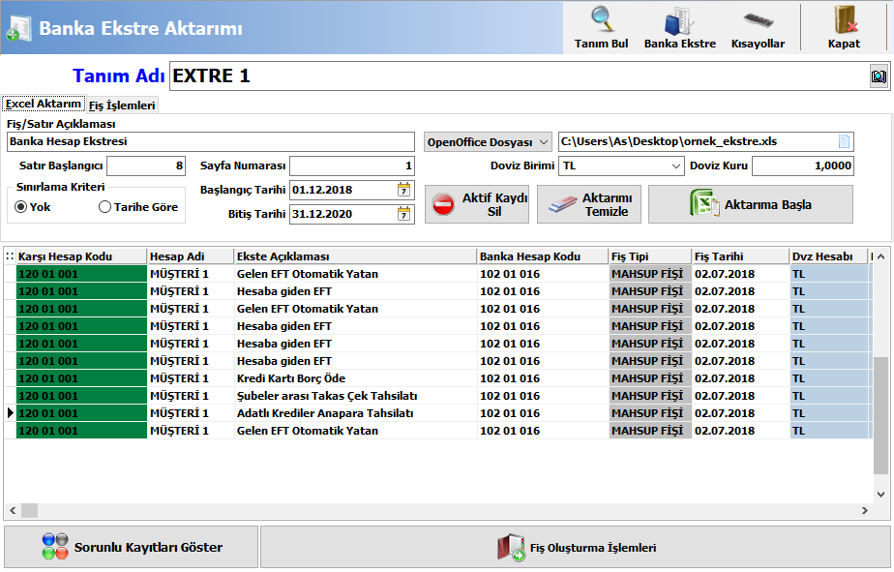The width and height of the screenshot is (894, 572).
Task: Select the Kredi Kartı Borç Öde cell
Action: 356,378
